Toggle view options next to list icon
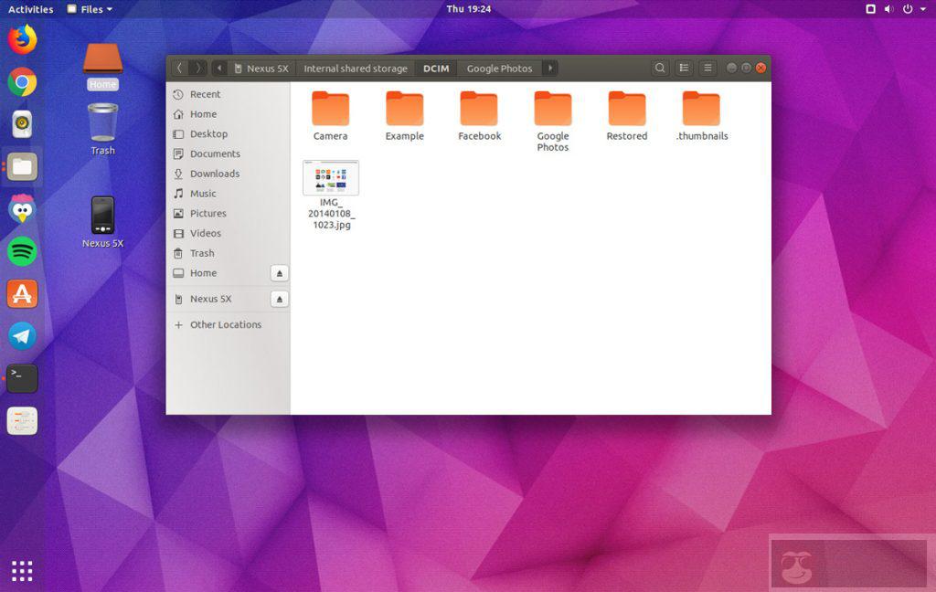Screen dimensions: 936x592 pos(684,68)
